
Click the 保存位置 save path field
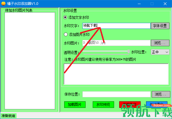[x=116, y=94]
